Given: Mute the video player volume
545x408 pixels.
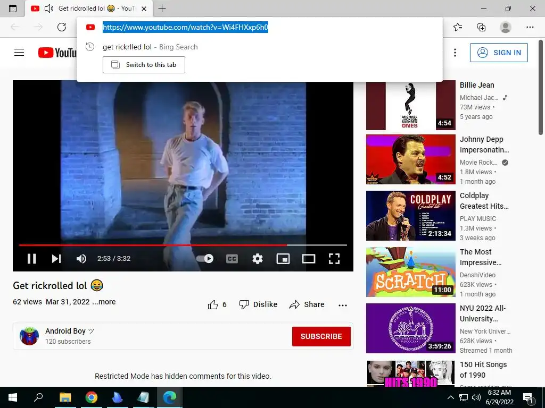Looking at the screenshot, I should click(x=81, y=259).
